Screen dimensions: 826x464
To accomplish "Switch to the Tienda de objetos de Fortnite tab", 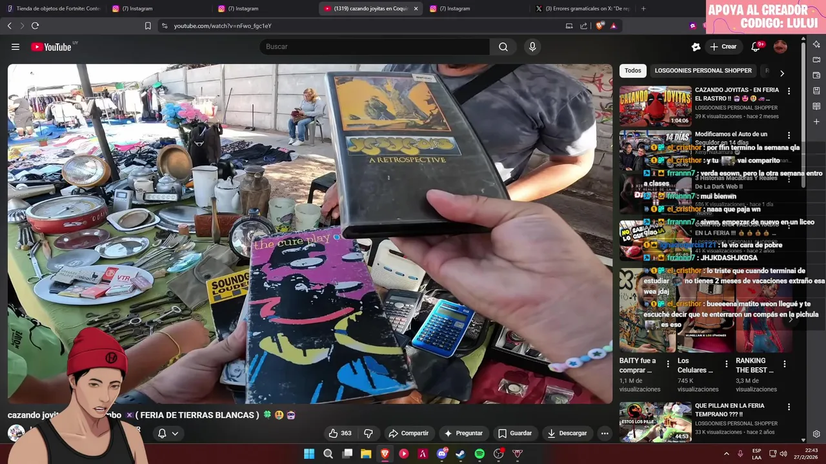I will 54,8.
